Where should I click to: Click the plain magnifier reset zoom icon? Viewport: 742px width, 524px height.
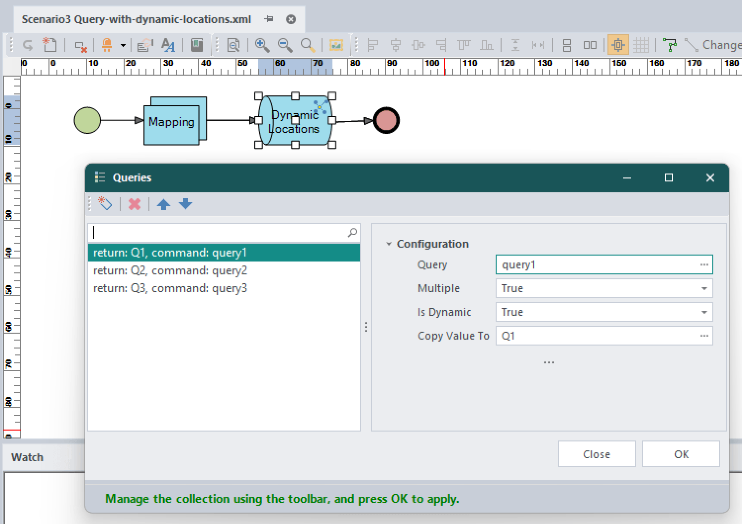coord(308,45)
